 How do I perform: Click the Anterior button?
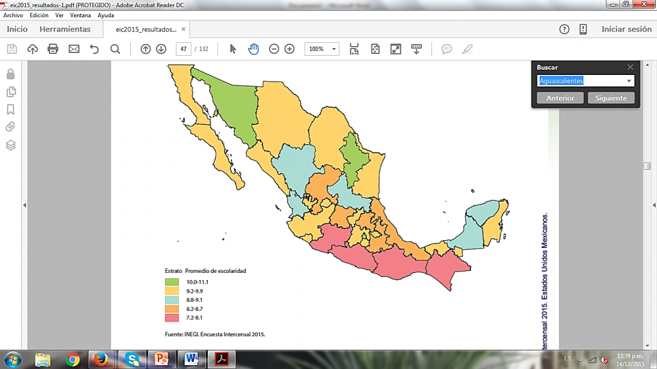coord(560,98)
